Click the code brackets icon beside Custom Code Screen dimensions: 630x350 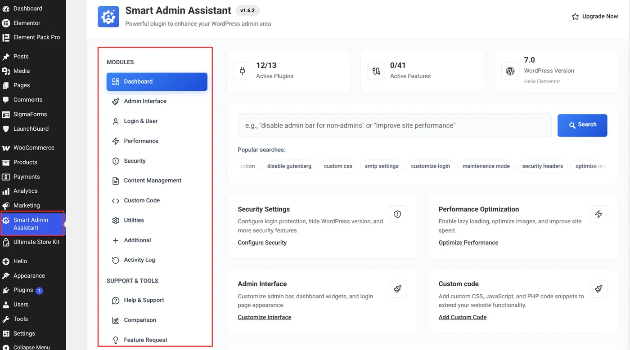pos(116,201)
